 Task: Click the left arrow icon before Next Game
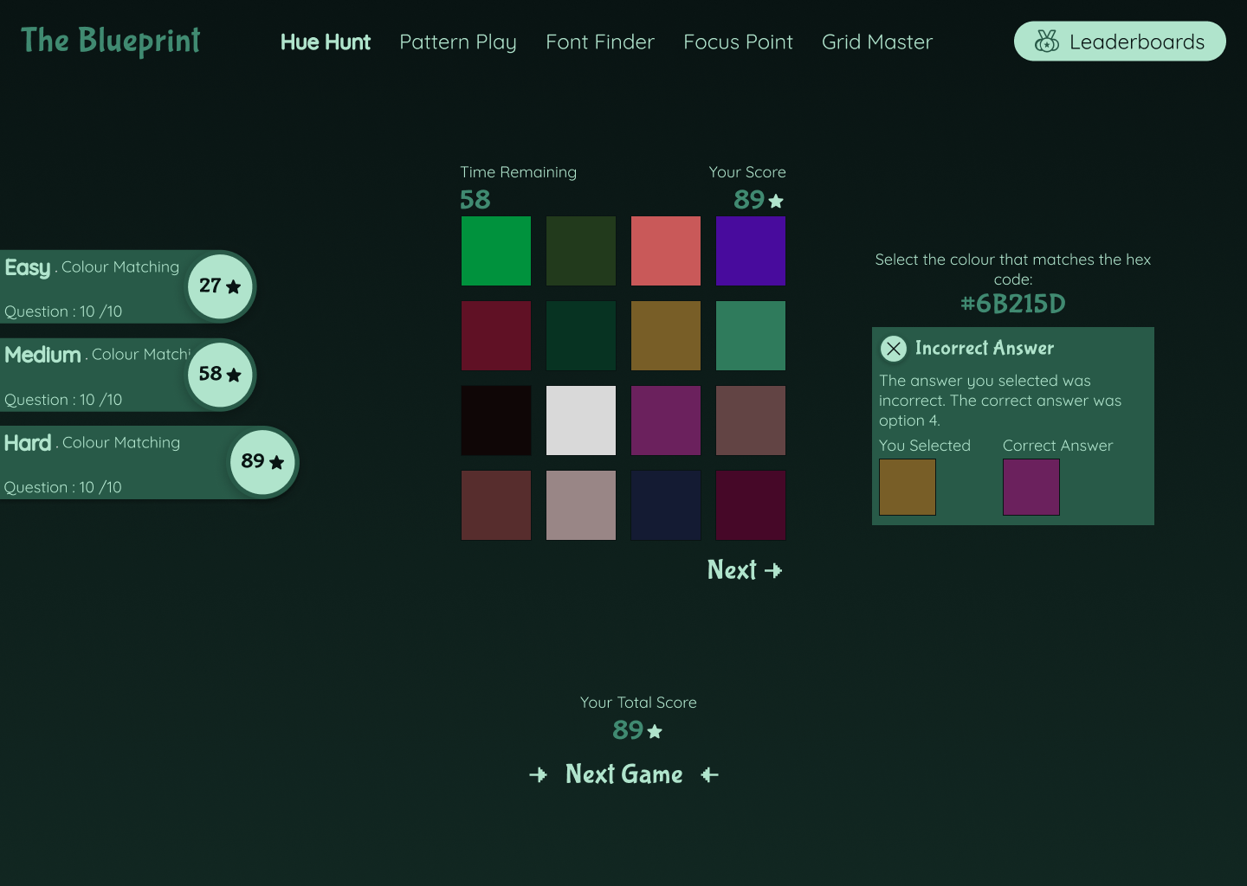coord(538,774)
